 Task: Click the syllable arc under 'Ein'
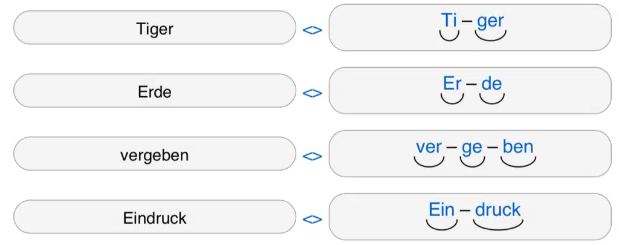click(441, 226)
